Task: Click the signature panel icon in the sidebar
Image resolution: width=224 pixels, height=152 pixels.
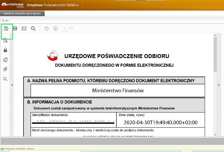Action: pyautogui.click(x=5, y=40)
